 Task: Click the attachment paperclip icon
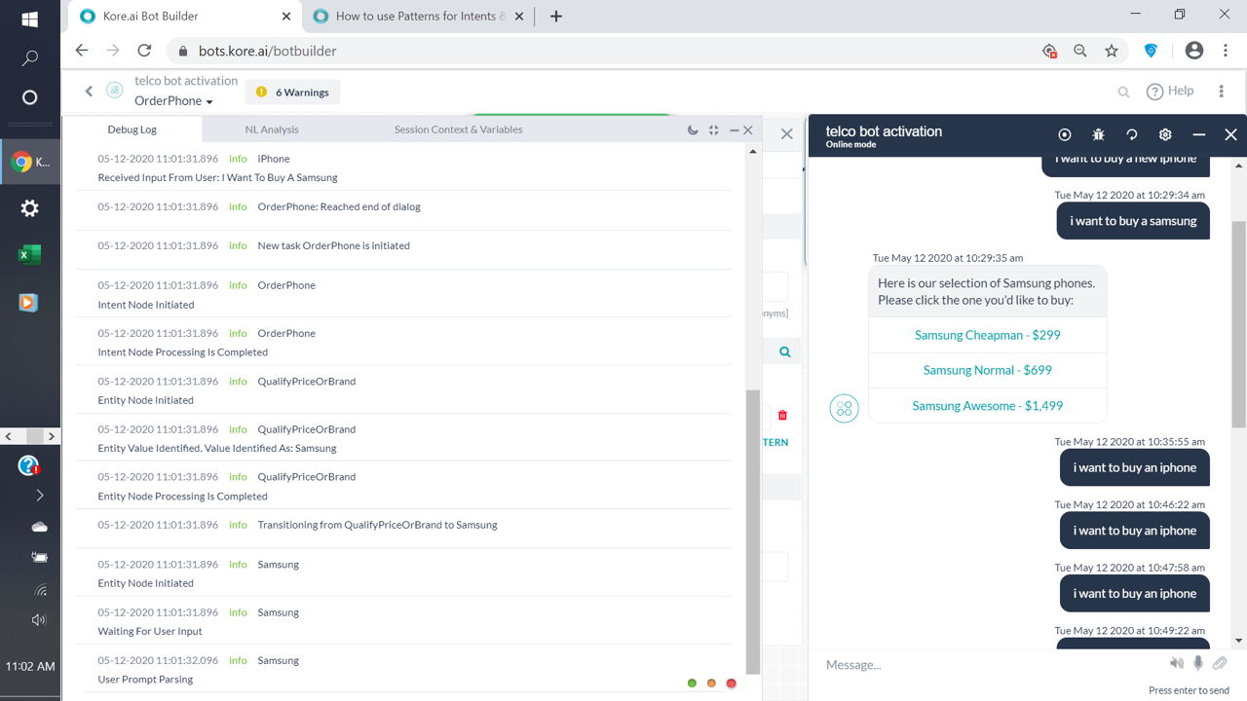pos(1220,663)
